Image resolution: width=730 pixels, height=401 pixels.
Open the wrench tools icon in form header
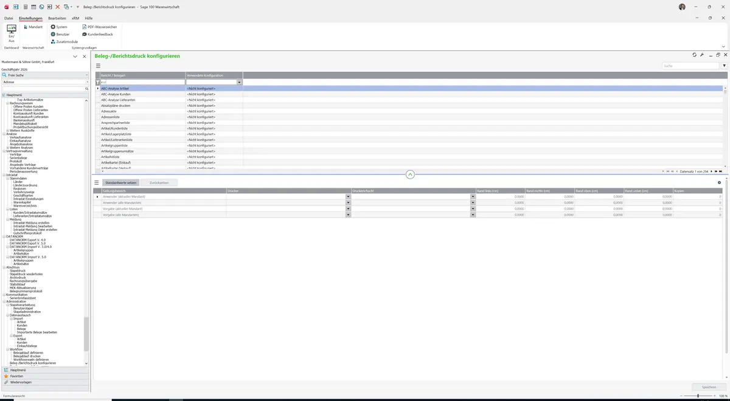(702, 55)
